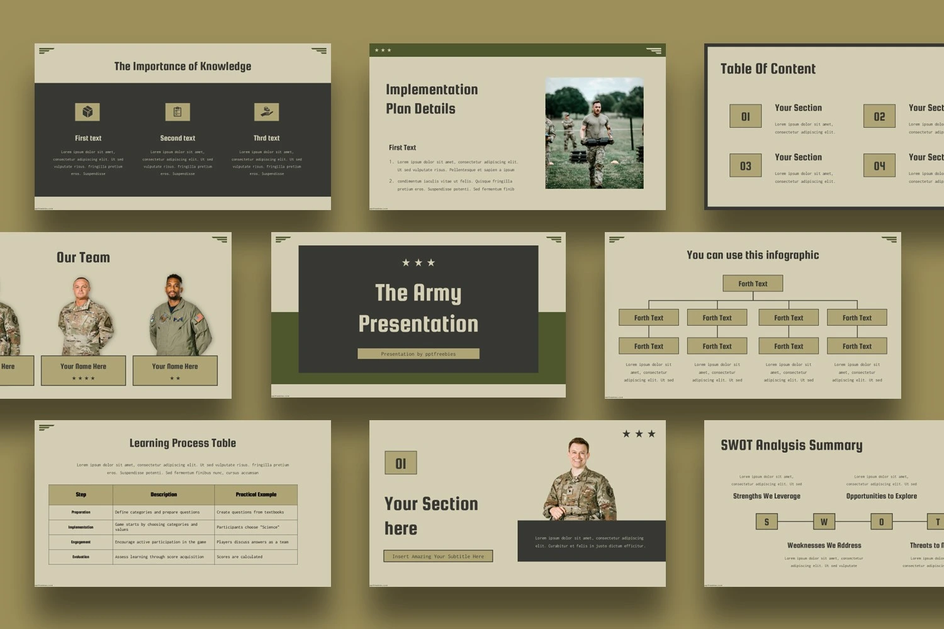Screen dimensions: 944x629
Task: Select the flag logo on Our Team slide
Action: [x=219, y=240]
